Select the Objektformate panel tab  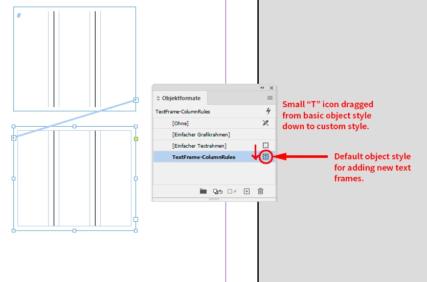tap(181, 98)
